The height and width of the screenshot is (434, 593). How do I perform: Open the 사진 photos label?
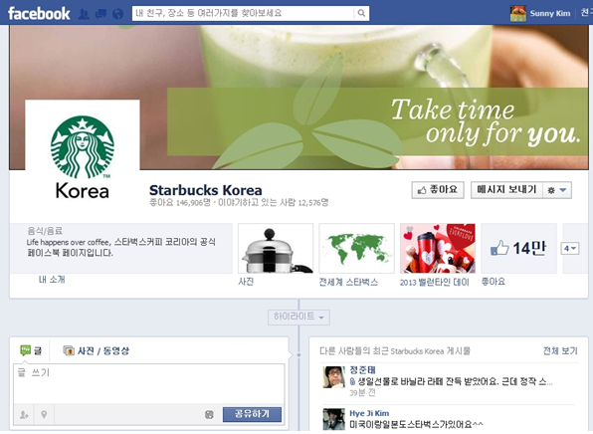pos(246,282)
